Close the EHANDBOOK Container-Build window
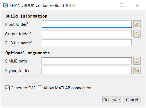The width and height of the screenshot is (146, 108). click(x=138, y=5)
